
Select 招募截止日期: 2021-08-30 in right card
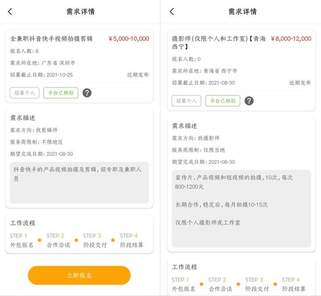[203, 83]
